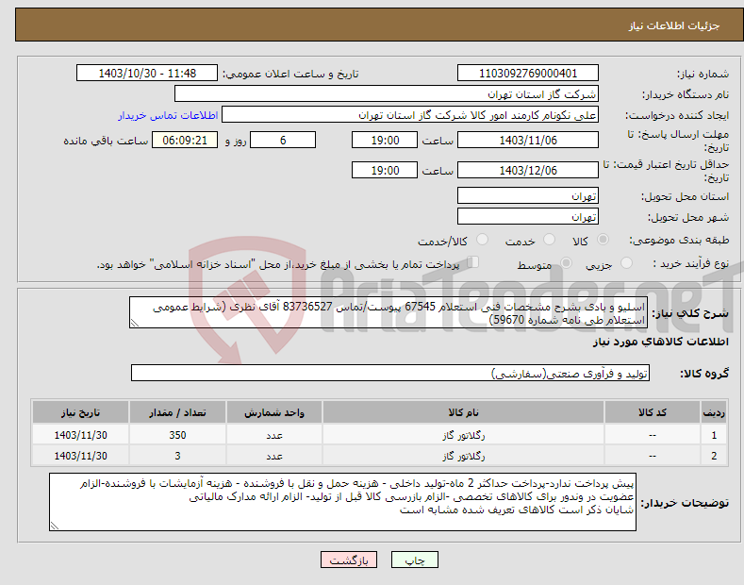Select the کالا radio button

(603, 240)
